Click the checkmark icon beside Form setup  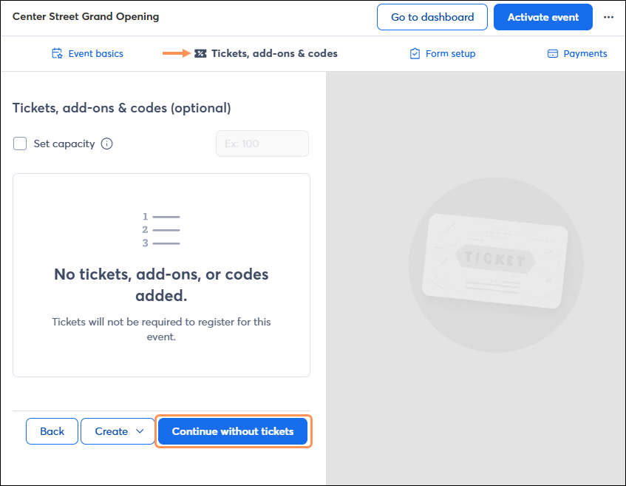coord(414,53)
